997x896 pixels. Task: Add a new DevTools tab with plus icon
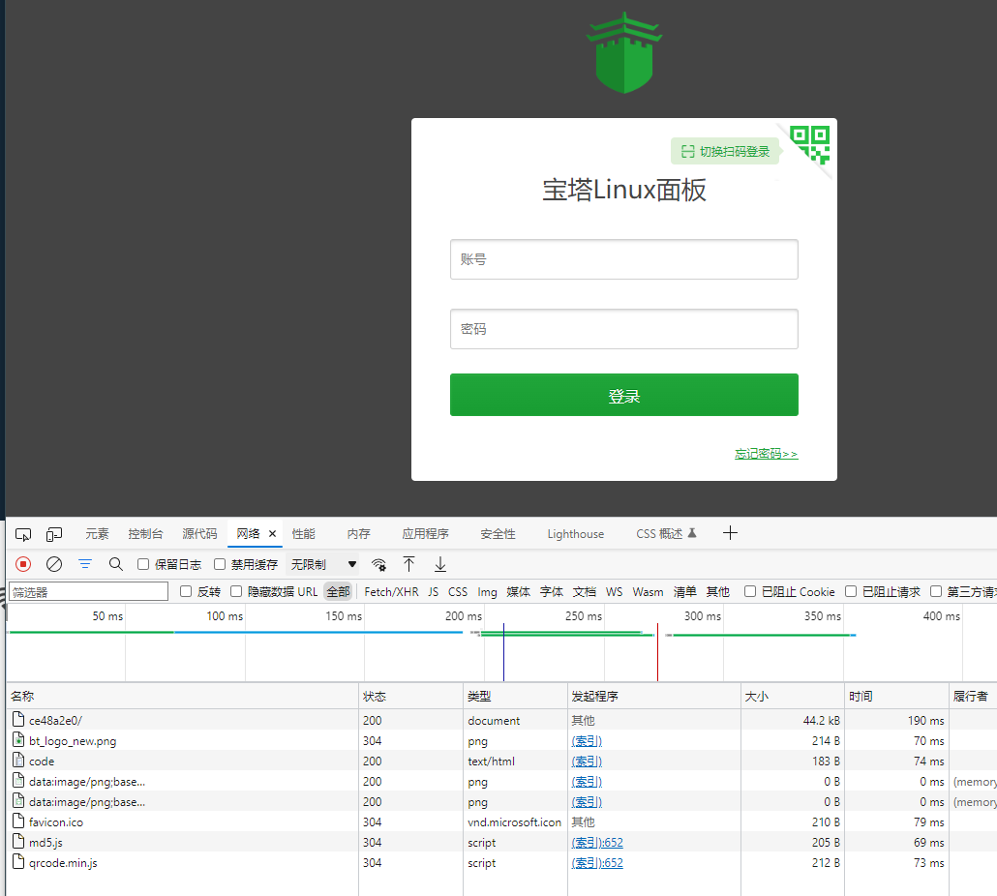[x=730, y=533]
